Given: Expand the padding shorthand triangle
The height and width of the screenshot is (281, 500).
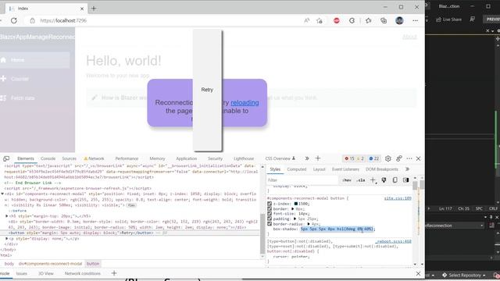Looking at the screenshot, I should click(x=295, y=219).
